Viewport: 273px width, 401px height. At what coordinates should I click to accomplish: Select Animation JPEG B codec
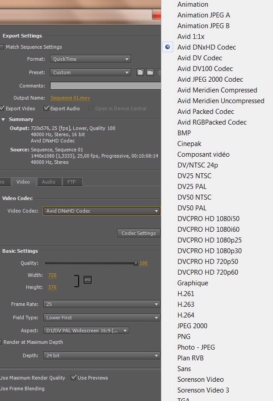(203, 26)
